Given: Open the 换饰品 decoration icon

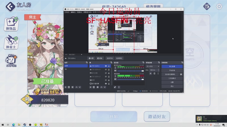Looking at the screenshot, I should coord(11,24).
